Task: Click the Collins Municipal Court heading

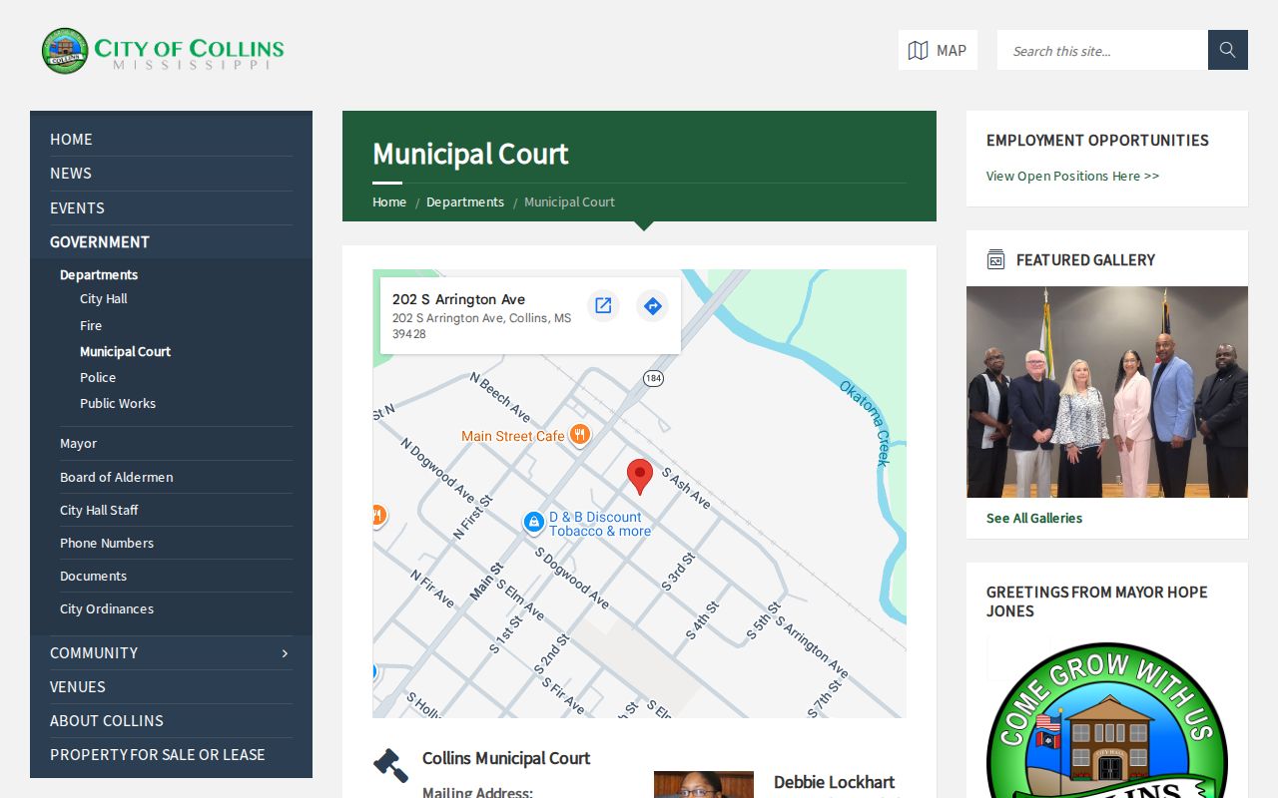Action: click(506, 758)
